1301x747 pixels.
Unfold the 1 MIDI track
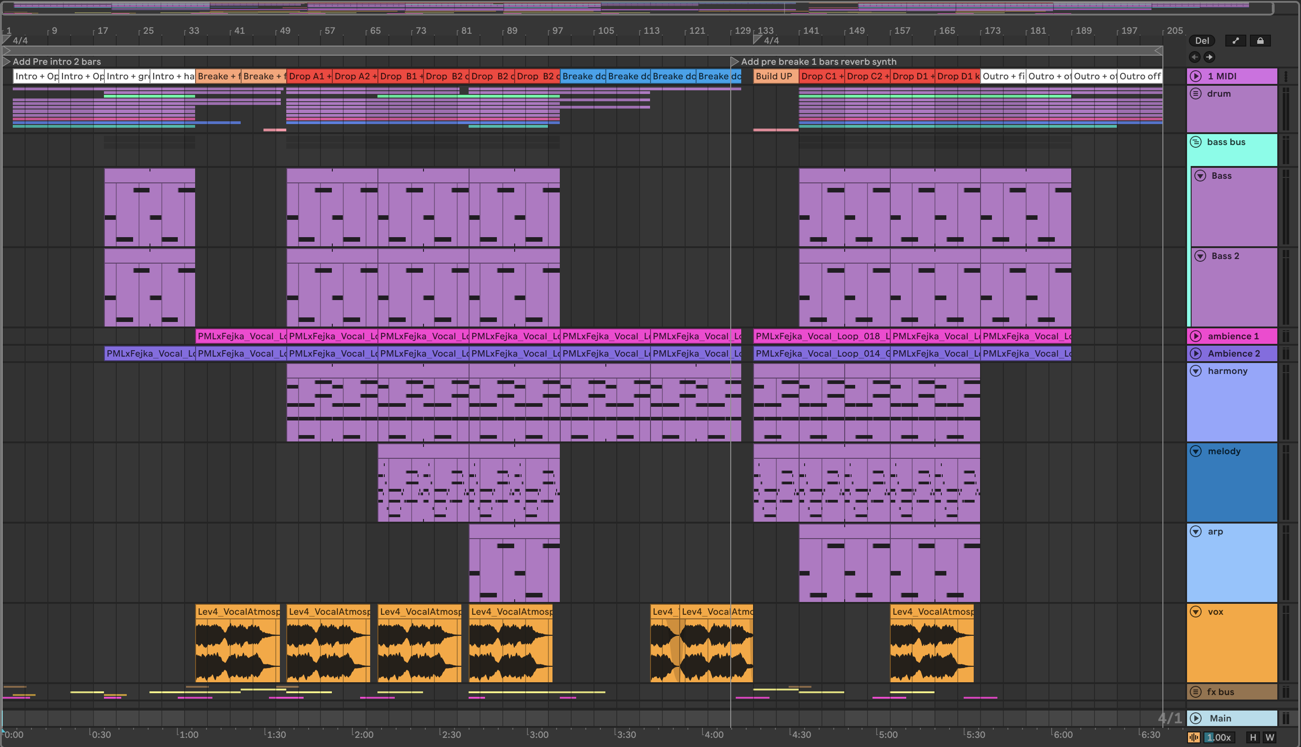coord(1195,76)
